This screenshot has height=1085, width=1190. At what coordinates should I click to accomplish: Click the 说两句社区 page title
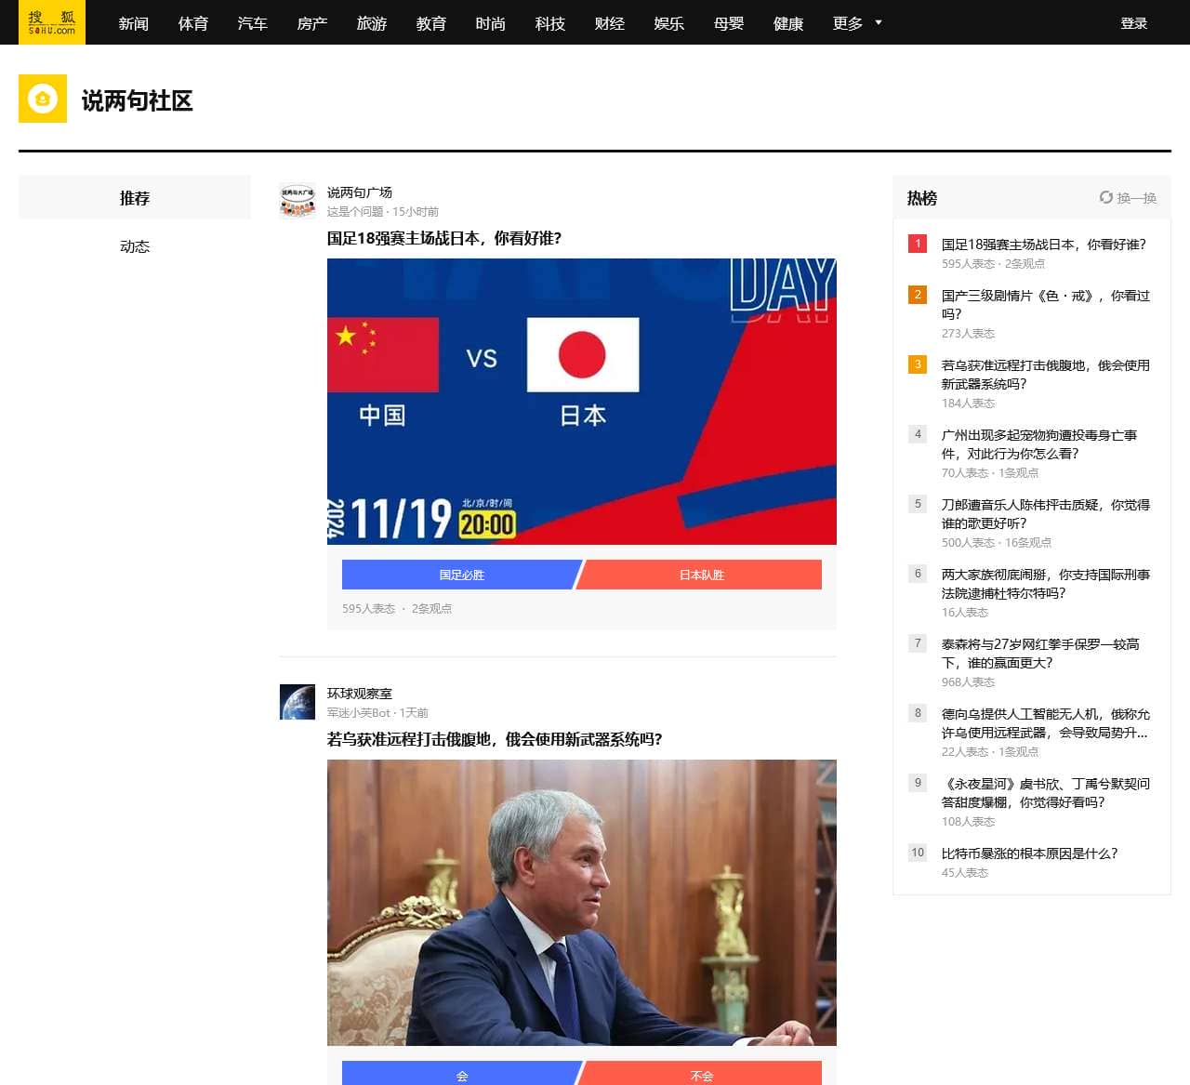[x=138, y=100]
